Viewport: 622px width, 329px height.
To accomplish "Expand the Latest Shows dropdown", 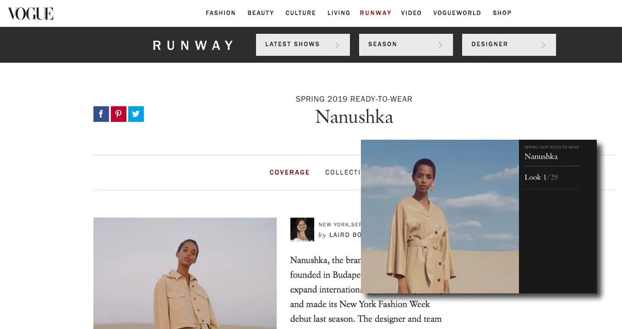I will tap(303, 45).
